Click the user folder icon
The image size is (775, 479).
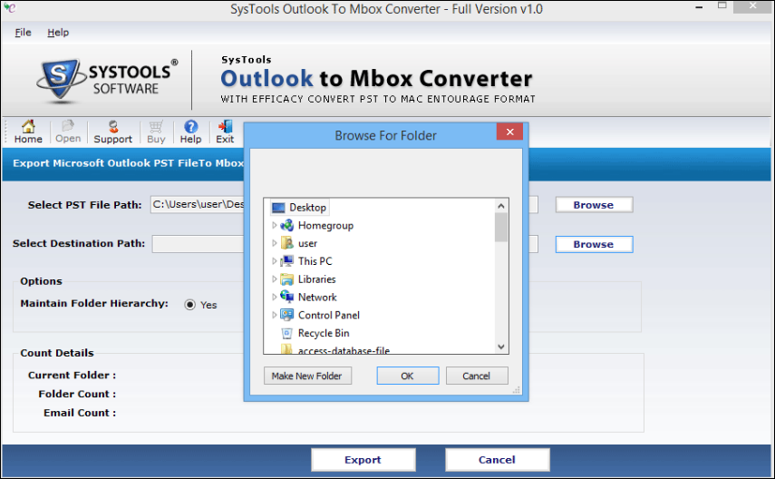click(x=286, y=243)
